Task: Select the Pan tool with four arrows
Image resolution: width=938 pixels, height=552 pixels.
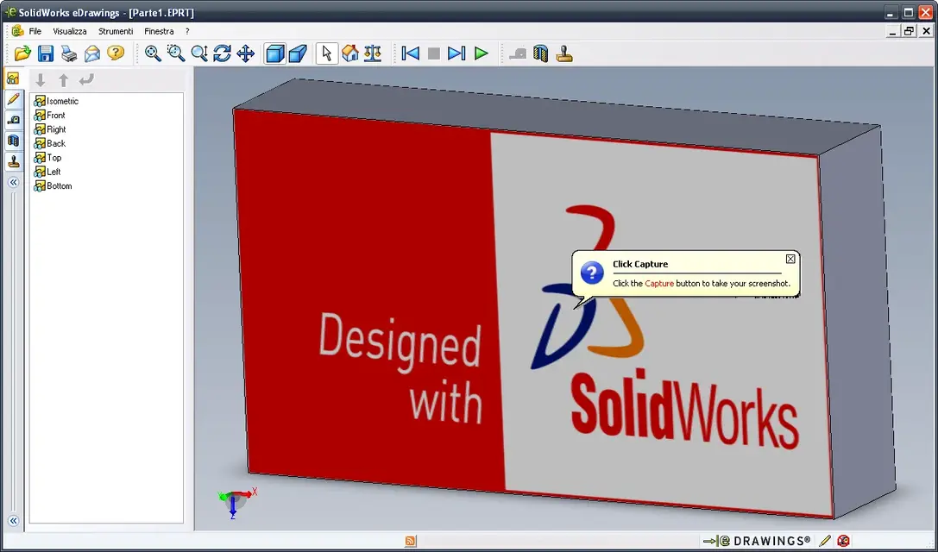Action: click(x=245, y=53)
